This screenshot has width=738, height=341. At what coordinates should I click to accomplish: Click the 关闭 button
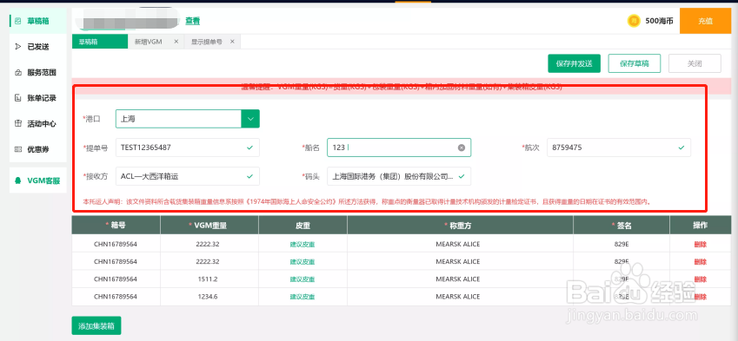pyautogui.click(x=695, y=63)
